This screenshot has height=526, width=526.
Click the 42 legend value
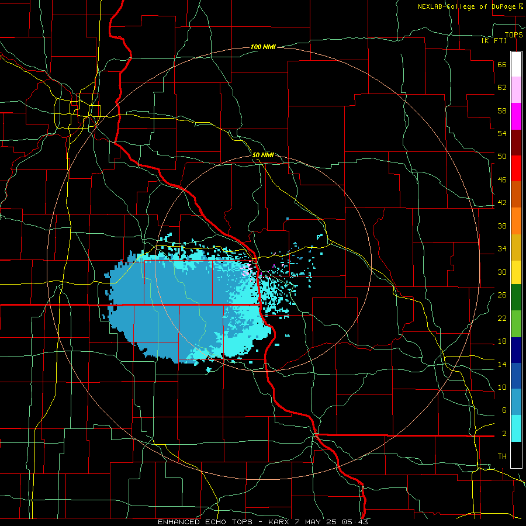pyautogui.click(x=502, y=203)
